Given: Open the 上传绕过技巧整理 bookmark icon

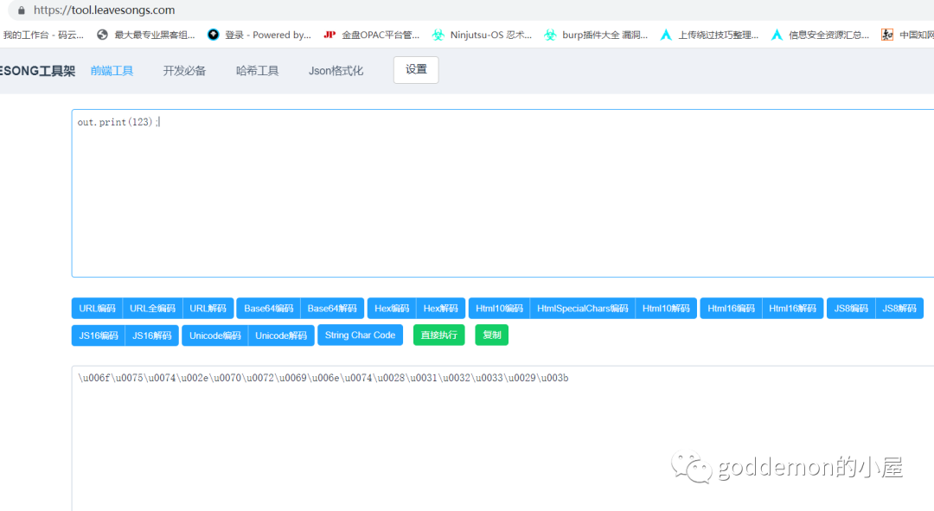Looking at the screenshot, I should pyautogui.click(x=666, y=35).
